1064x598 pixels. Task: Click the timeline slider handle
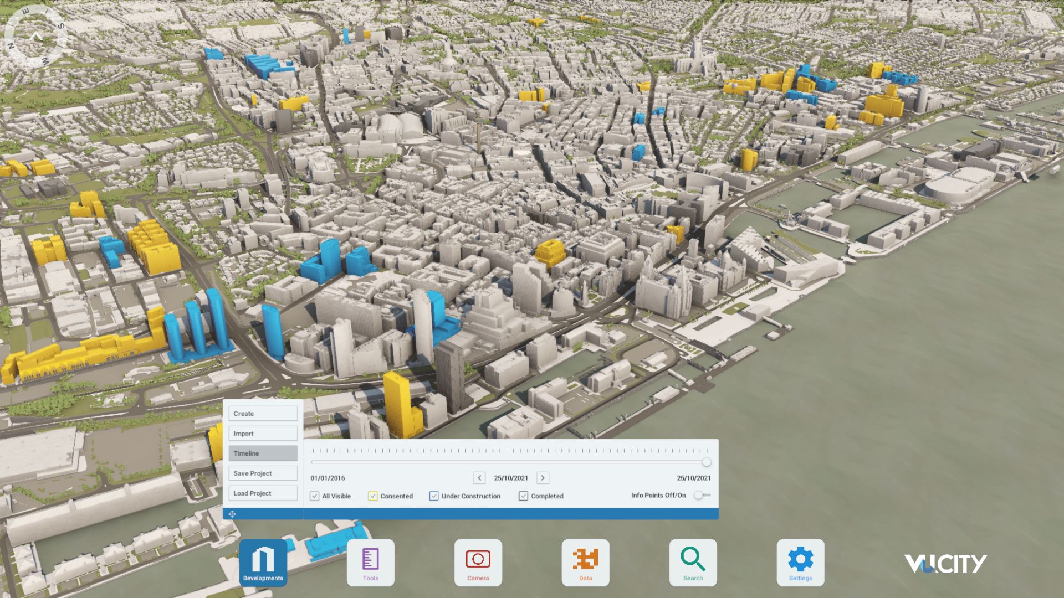[x=707, y=461]
